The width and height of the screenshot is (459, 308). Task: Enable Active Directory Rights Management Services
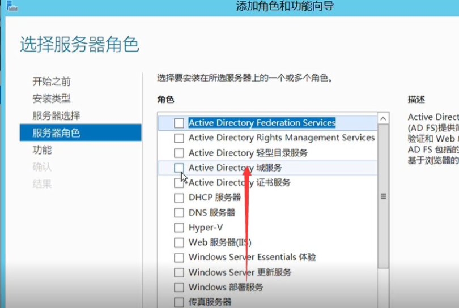tap(179, 138)
